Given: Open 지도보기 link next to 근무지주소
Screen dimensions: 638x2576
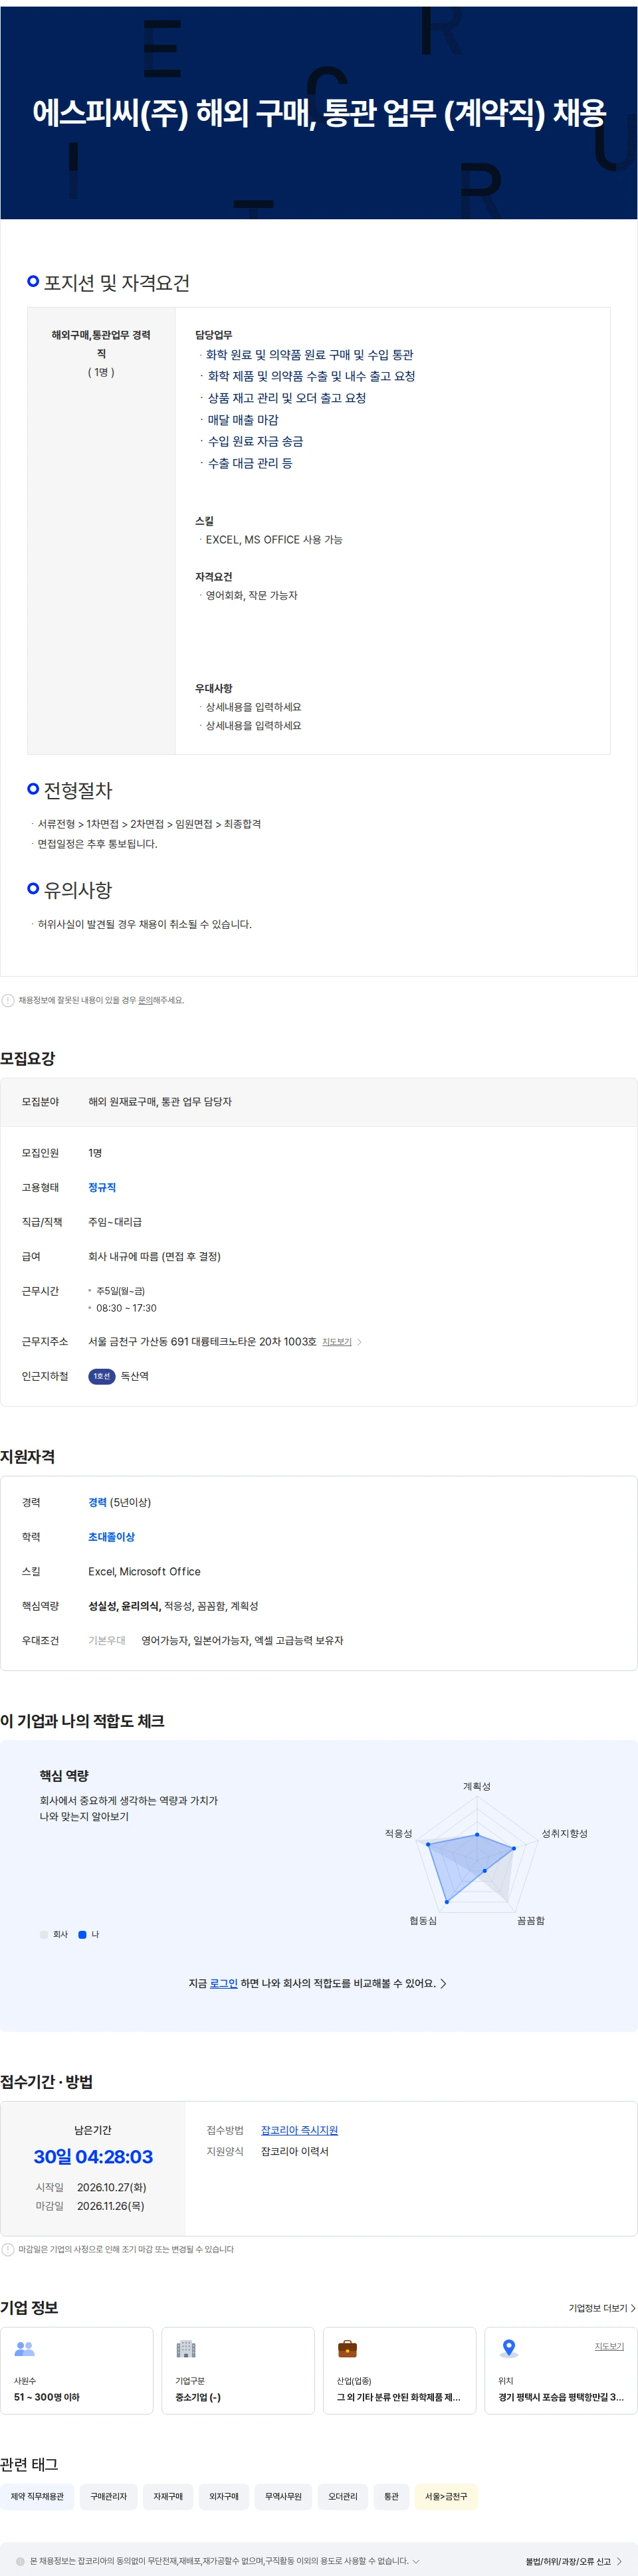Looking at the screenshot, I should pos(337,1342).
